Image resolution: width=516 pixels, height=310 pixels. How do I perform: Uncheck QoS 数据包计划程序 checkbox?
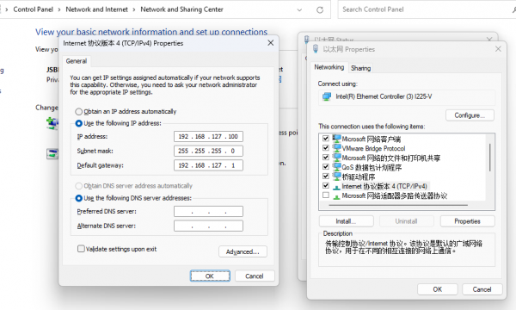click(326, 167)
